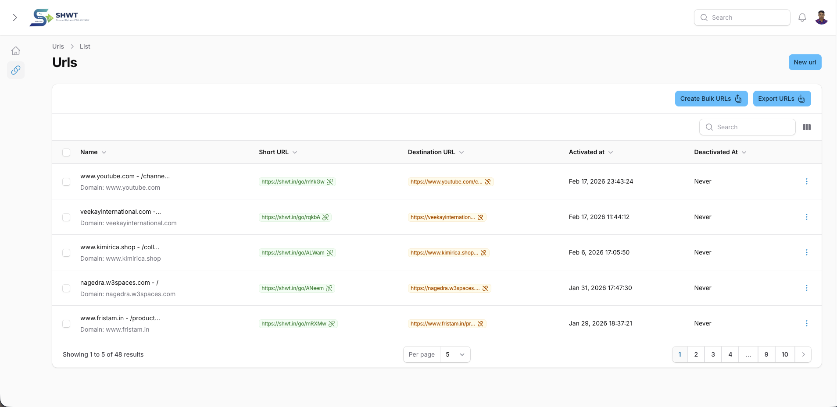Click link icon beside youtube destination URL
This screenshot has height=407, width=837.
488,182
